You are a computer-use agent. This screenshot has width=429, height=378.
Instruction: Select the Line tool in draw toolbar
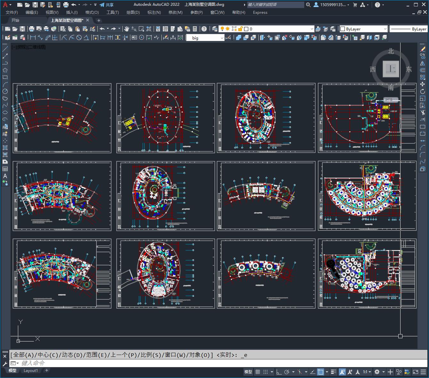(x=5, y=49)
